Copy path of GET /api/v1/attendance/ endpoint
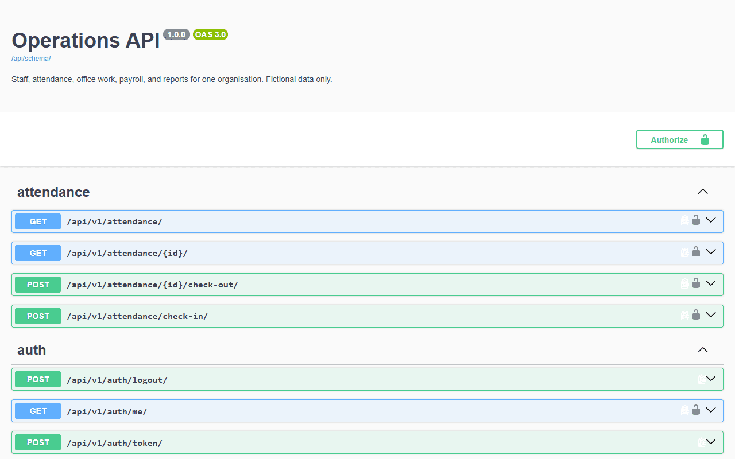The height and width of the screenshot is (459, 735). tap(684, 220)
